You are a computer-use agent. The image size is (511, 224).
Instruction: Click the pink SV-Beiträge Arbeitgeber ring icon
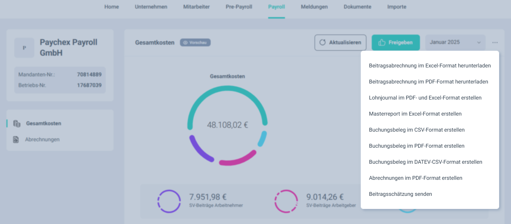pos(286,201)
